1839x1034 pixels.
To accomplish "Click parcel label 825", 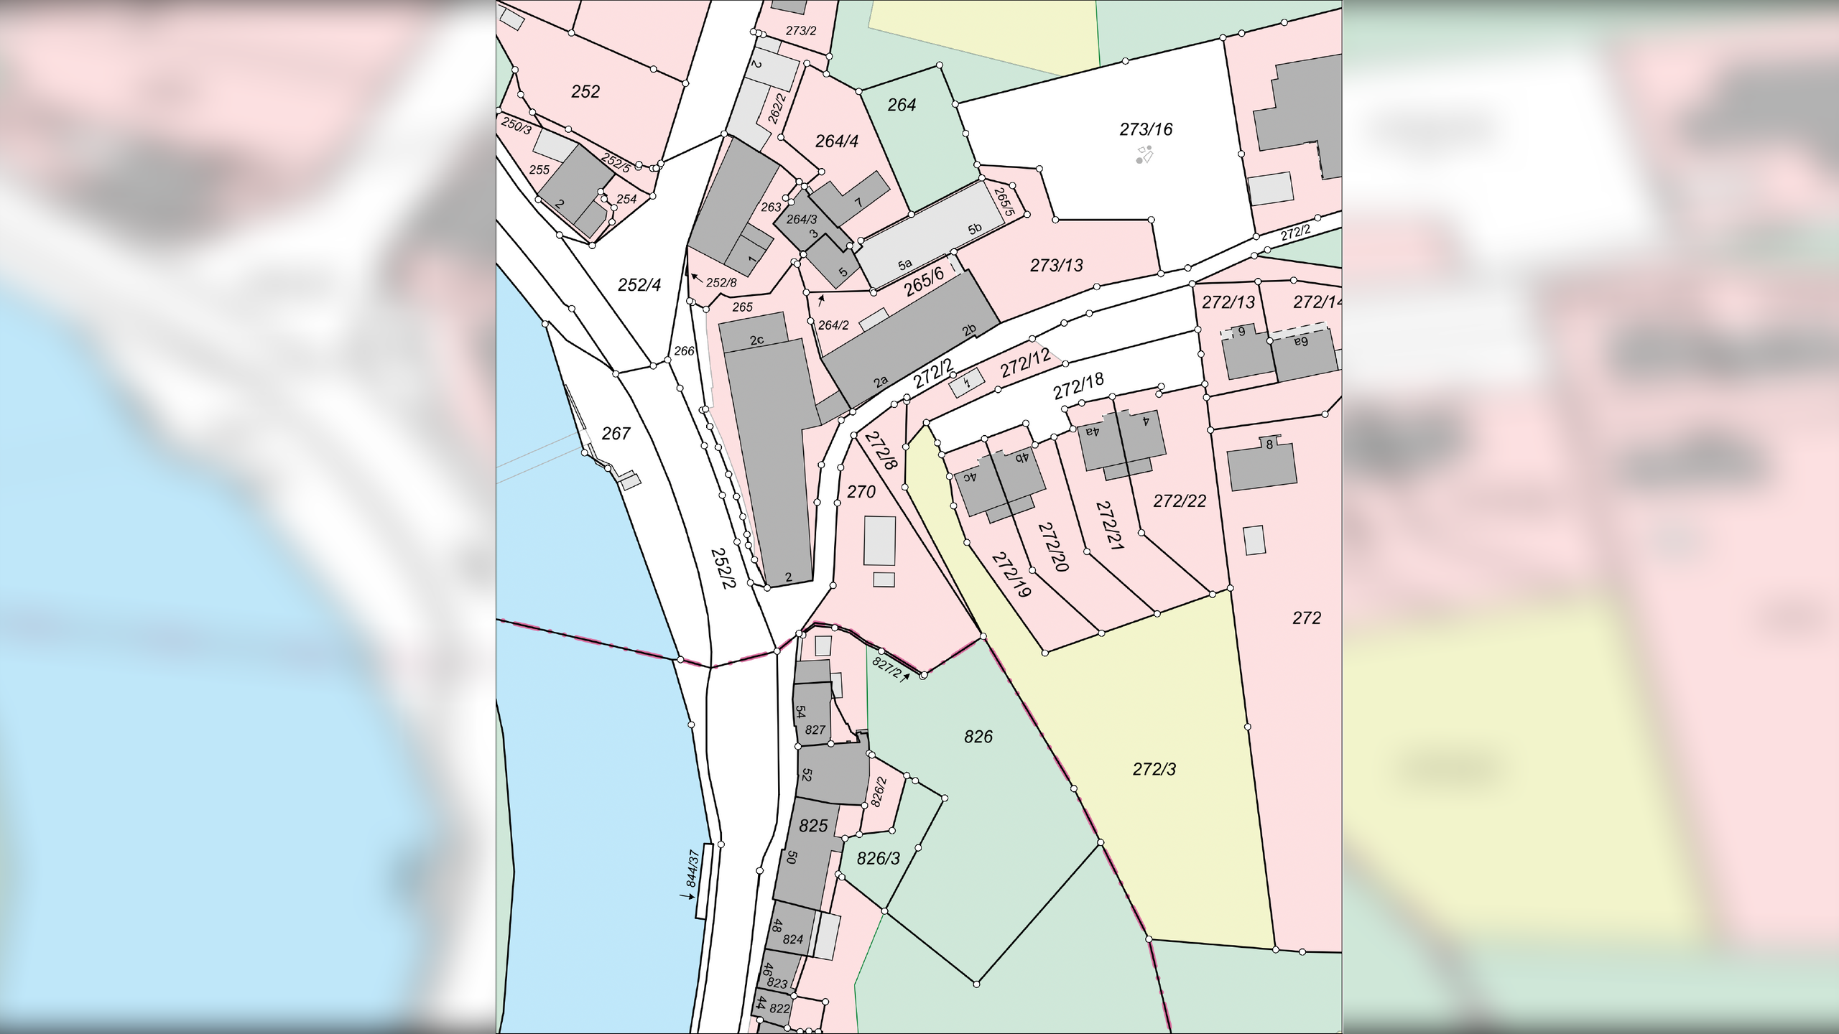I will click(813, 826).
